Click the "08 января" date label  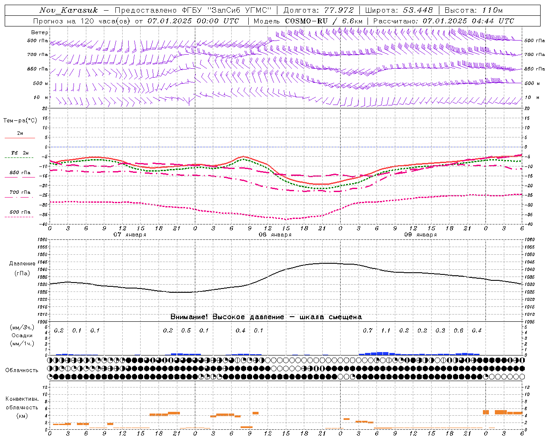click(x=275, y=235)
